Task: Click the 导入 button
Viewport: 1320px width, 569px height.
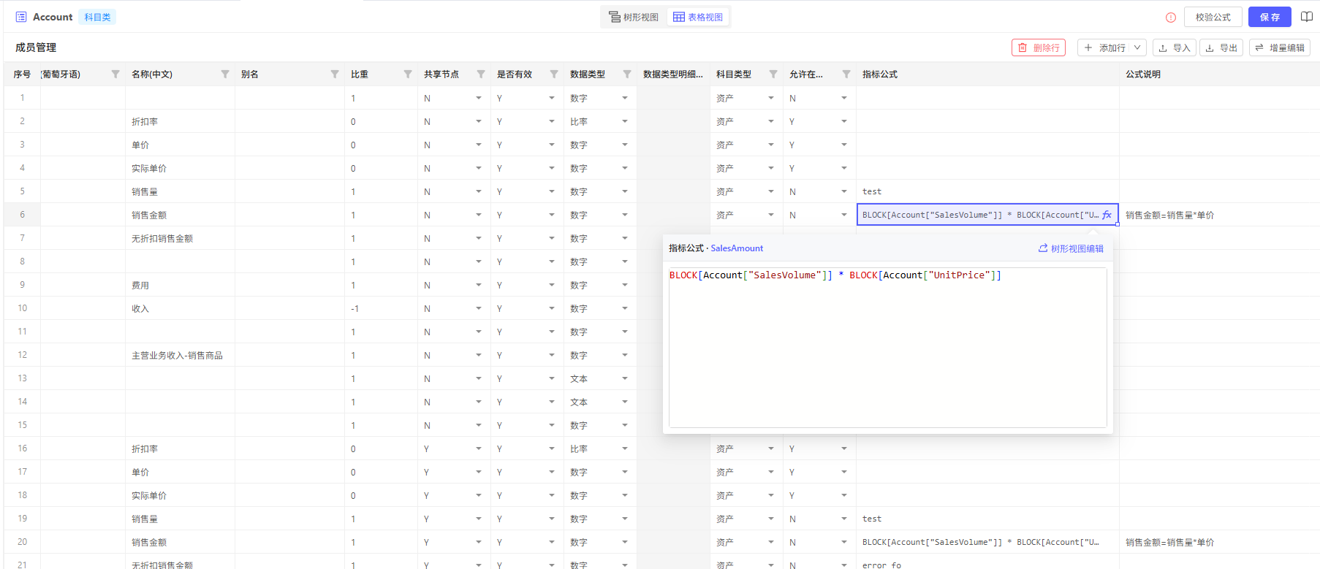Action: click(1175, 47)
